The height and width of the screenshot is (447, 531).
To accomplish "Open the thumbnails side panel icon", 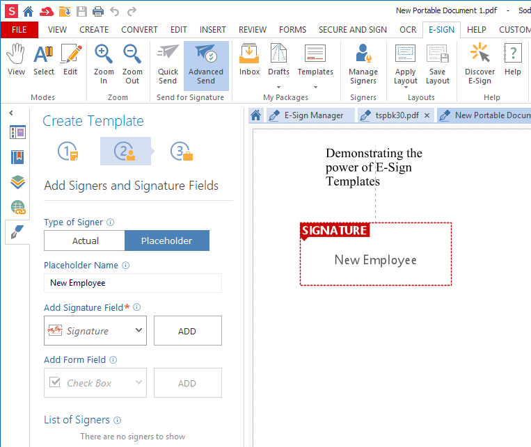I will tap(17, 132).
